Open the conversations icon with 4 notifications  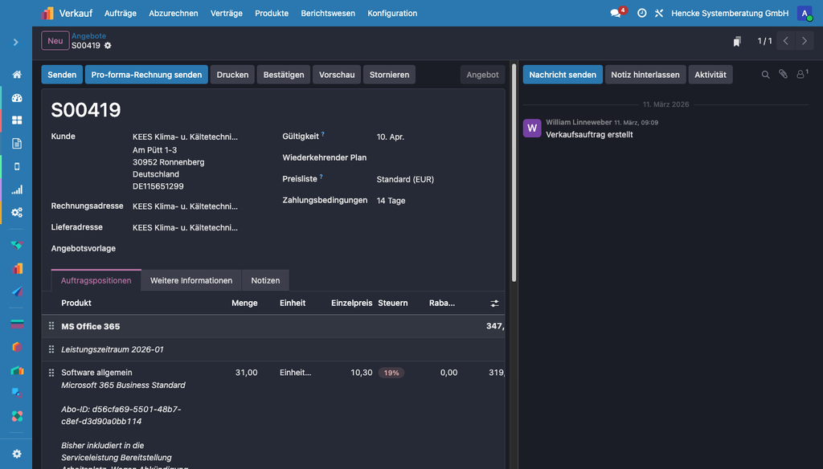616,13
